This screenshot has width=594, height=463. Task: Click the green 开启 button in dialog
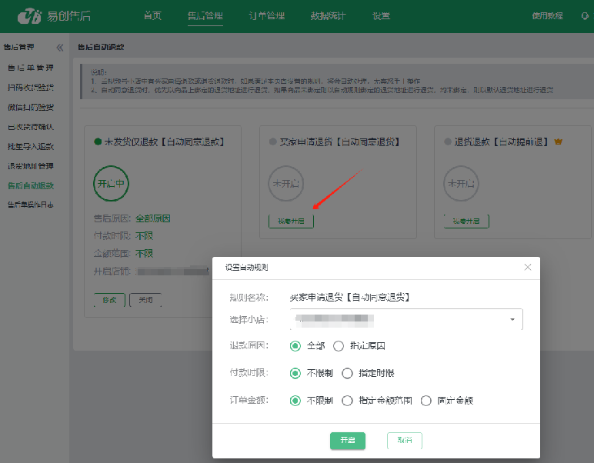pos(347,441)
